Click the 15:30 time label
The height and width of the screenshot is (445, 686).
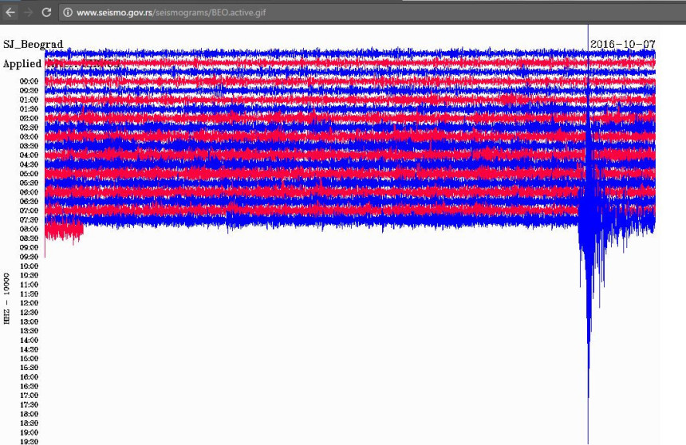[x=29, y=368]
